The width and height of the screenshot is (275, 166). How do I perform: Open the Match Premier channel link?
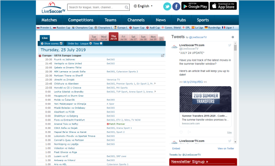click(117, 124)
